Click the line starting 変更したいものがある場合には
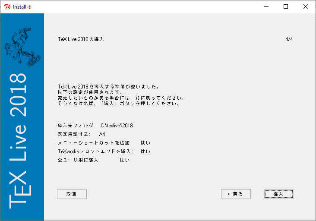Screen dimensions: 316x221 tap(121, 98)
